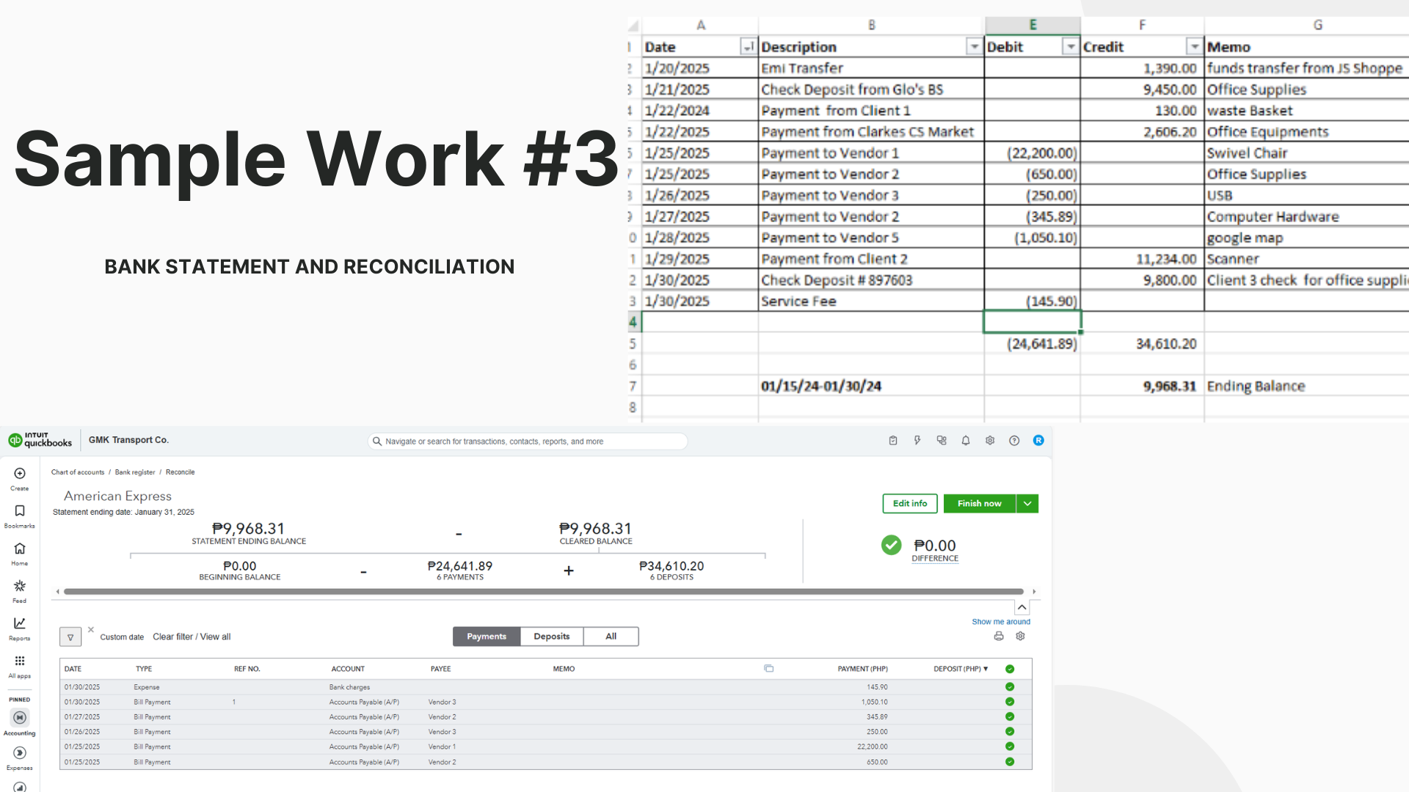Uncheck the Bank charges transaction checkmark
This screenshot has height=792, width=1409.
(1010, 687)
